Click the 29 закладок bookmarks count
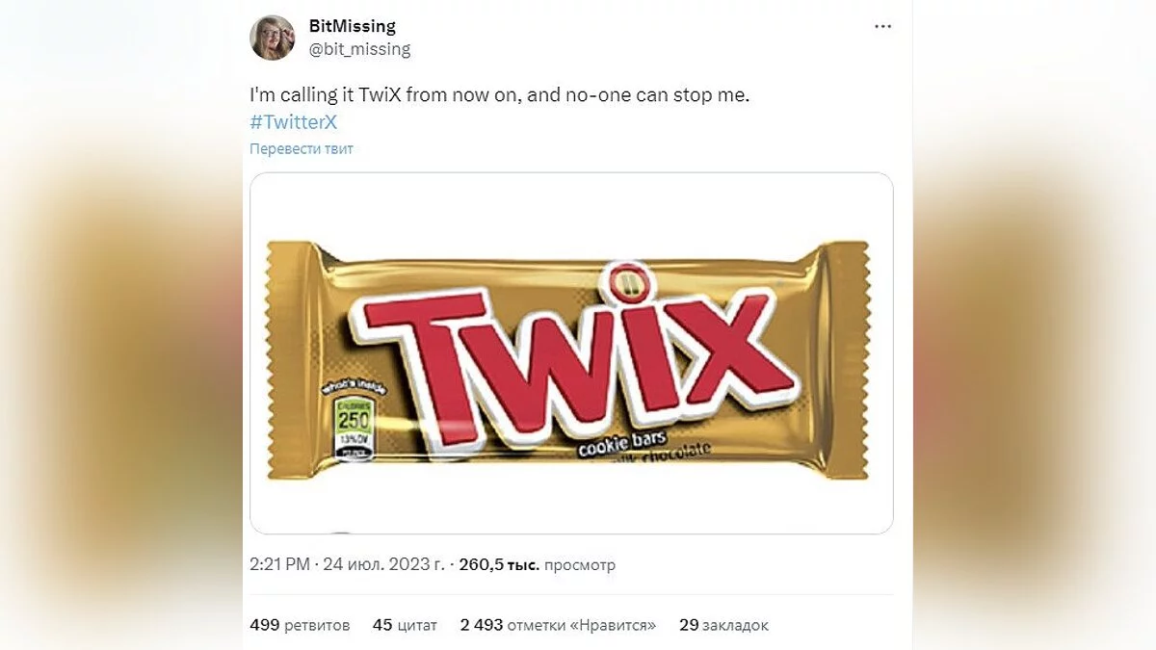1156x650 pixels. pyautogui.click(x=723, y=625)
